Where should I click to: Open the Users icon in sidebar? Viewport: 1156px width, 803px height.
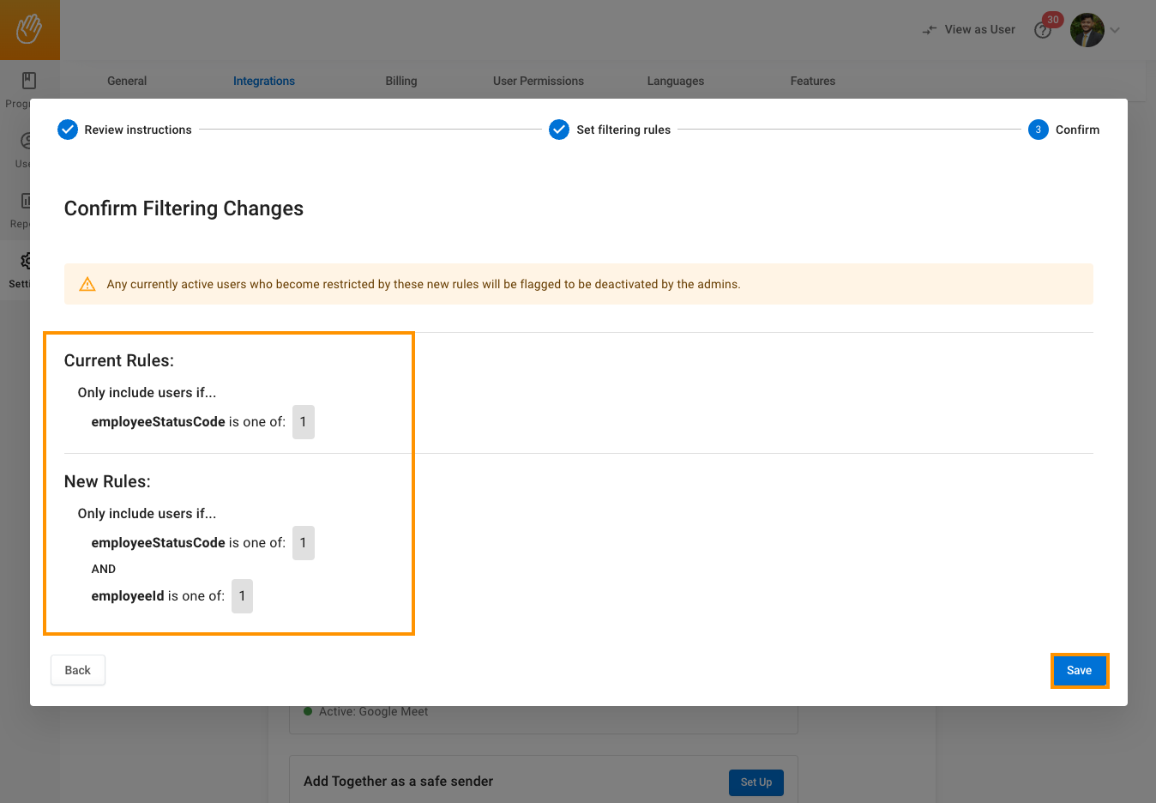(27, 141)
